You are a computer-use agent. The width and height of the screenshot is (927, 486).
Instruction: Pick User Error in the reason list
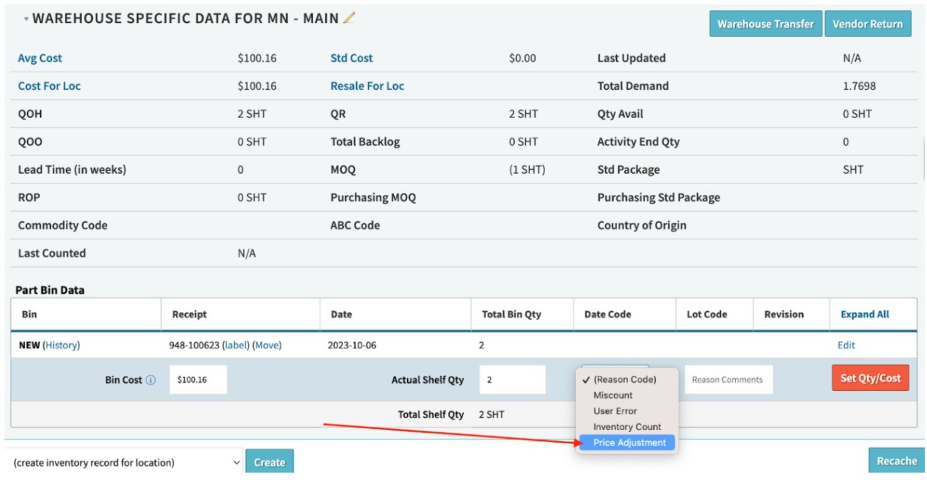pos(615,411)
